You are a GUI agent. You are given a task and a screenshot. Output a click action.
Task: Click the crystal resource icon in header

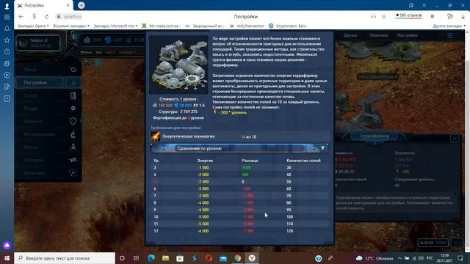point(108,40)
